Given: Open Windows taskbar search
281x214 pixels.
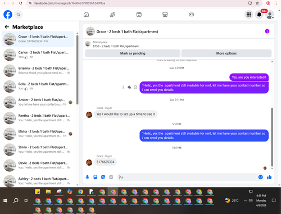Looking at the screenshot, I should pos(16,201).
